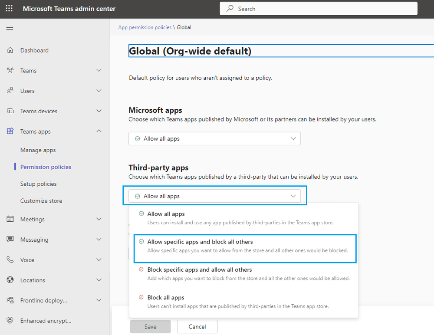Click the Teams apps icon
Image resolution: width=434 pixels, height=335 pixels.
10,131
